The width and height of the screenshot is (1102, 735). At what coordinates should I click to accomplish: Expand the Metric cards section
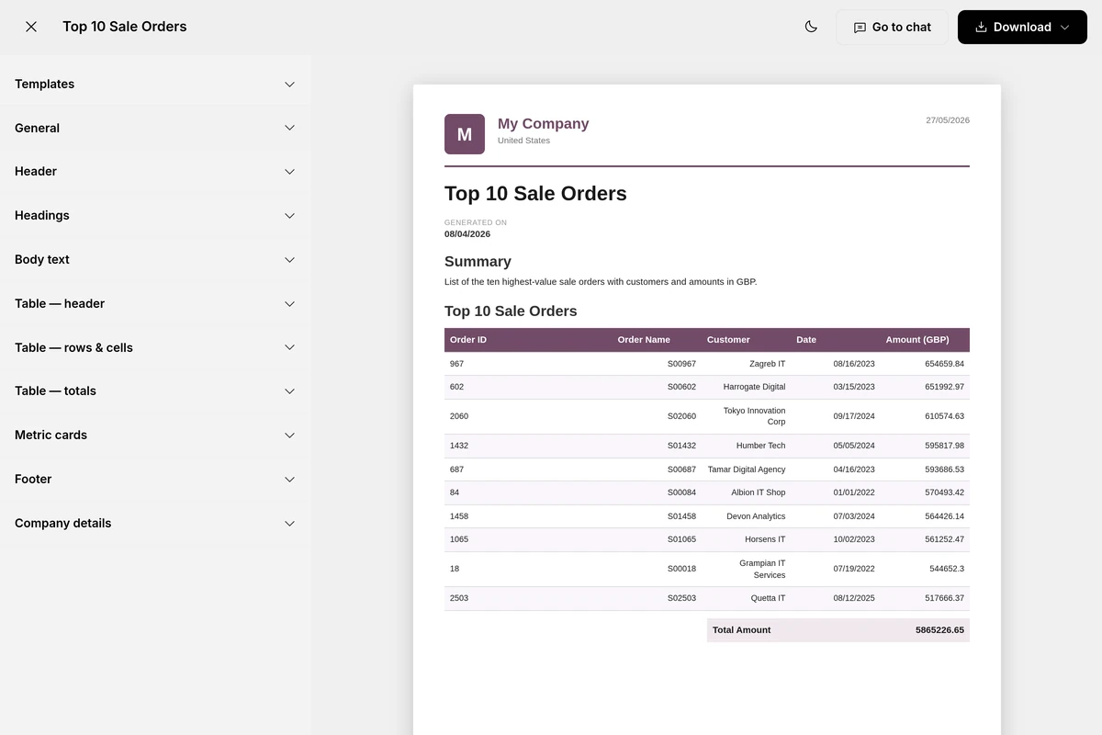[155, 435]
